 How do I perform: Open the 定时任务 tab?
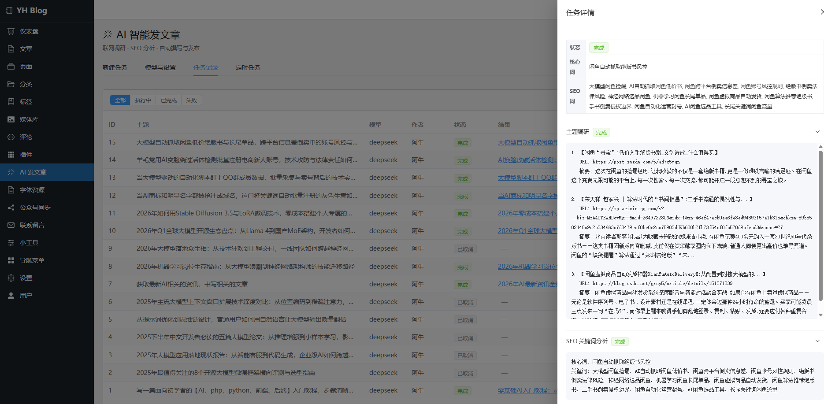point(248,67)
